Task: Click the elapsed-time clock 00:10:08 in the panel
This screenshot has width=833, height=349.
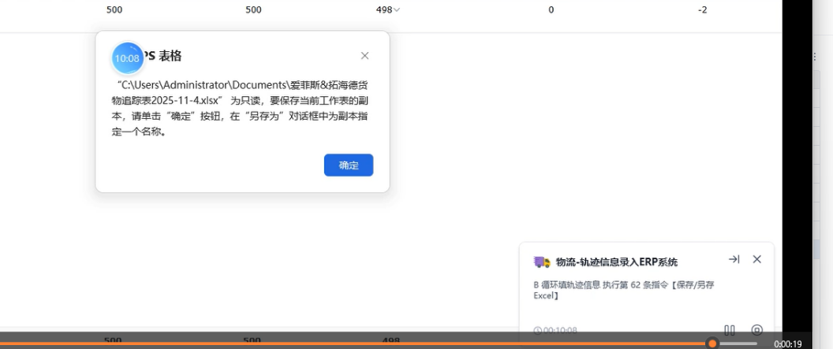Action: [555, 330]
